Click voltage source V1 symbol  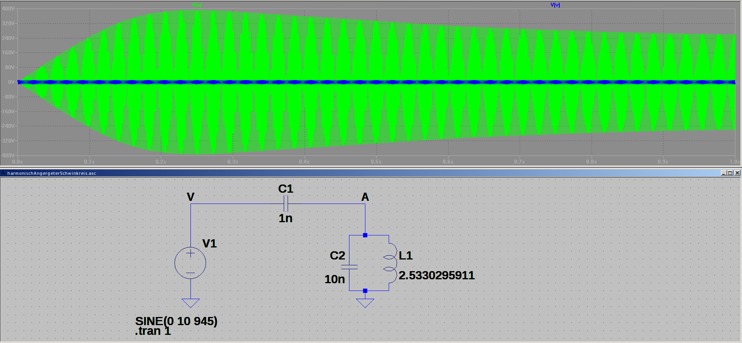[190, 263]
